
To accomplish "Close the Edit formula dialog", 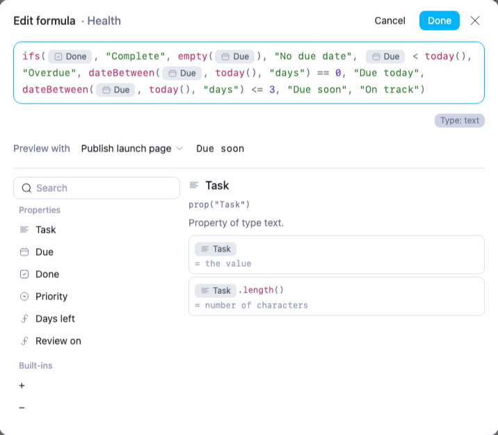I will tap(475, 21).
